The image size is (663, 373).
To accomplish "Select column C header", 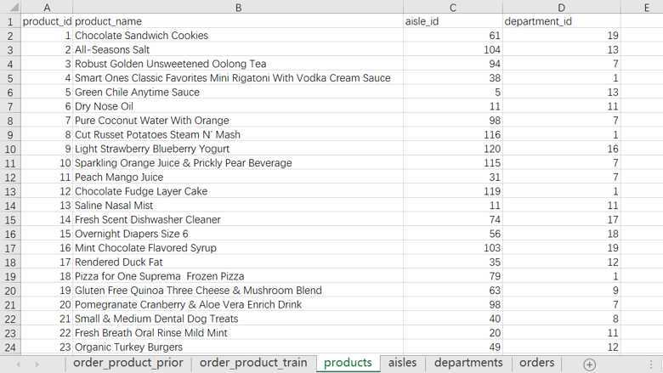I will click(453, 7).
